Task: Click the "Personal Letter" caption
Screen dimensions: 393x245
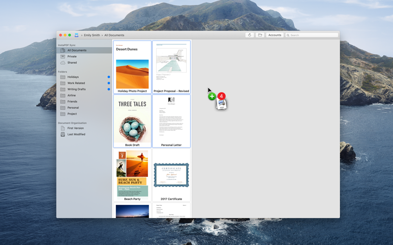Action: (x=171, y=145)
